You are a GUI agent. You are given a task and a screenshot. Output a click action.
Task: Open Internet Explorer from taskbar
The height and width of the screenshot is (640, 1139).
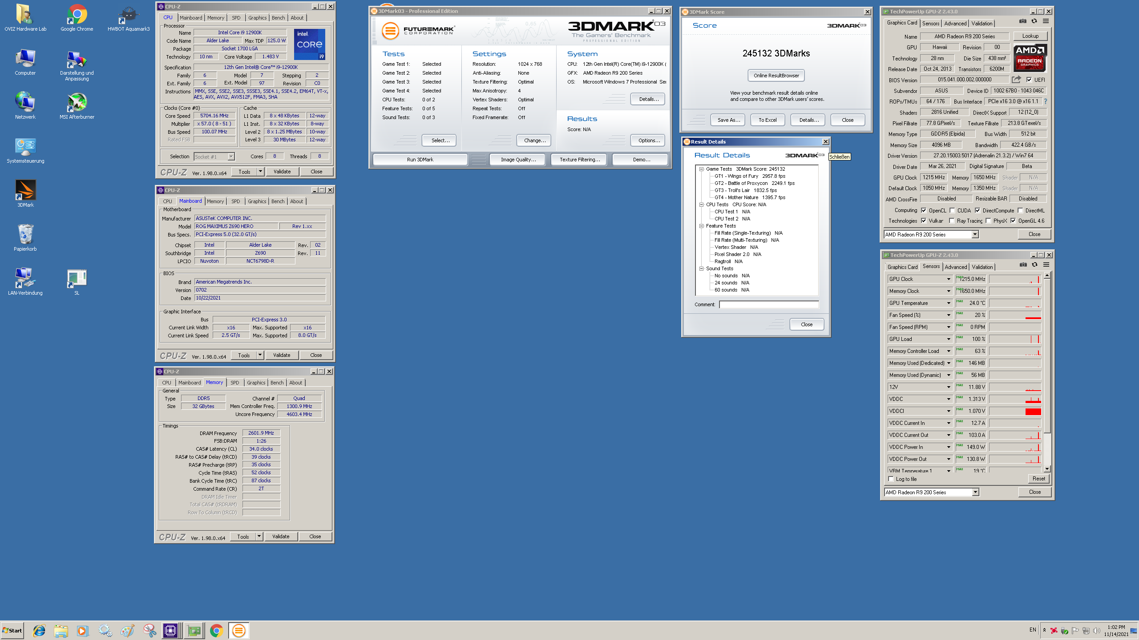coord(39,630)
